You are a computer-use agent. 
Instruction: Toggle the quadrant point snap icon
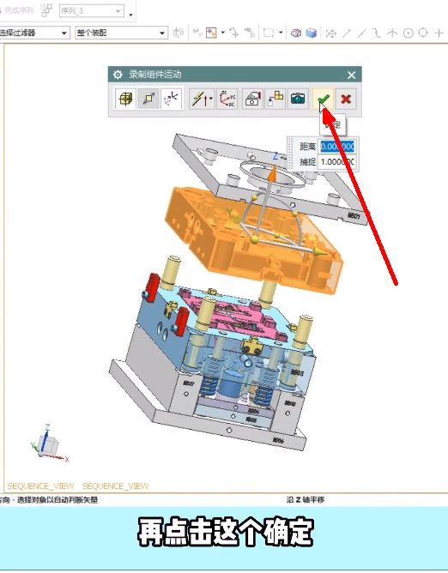[423, 33]
